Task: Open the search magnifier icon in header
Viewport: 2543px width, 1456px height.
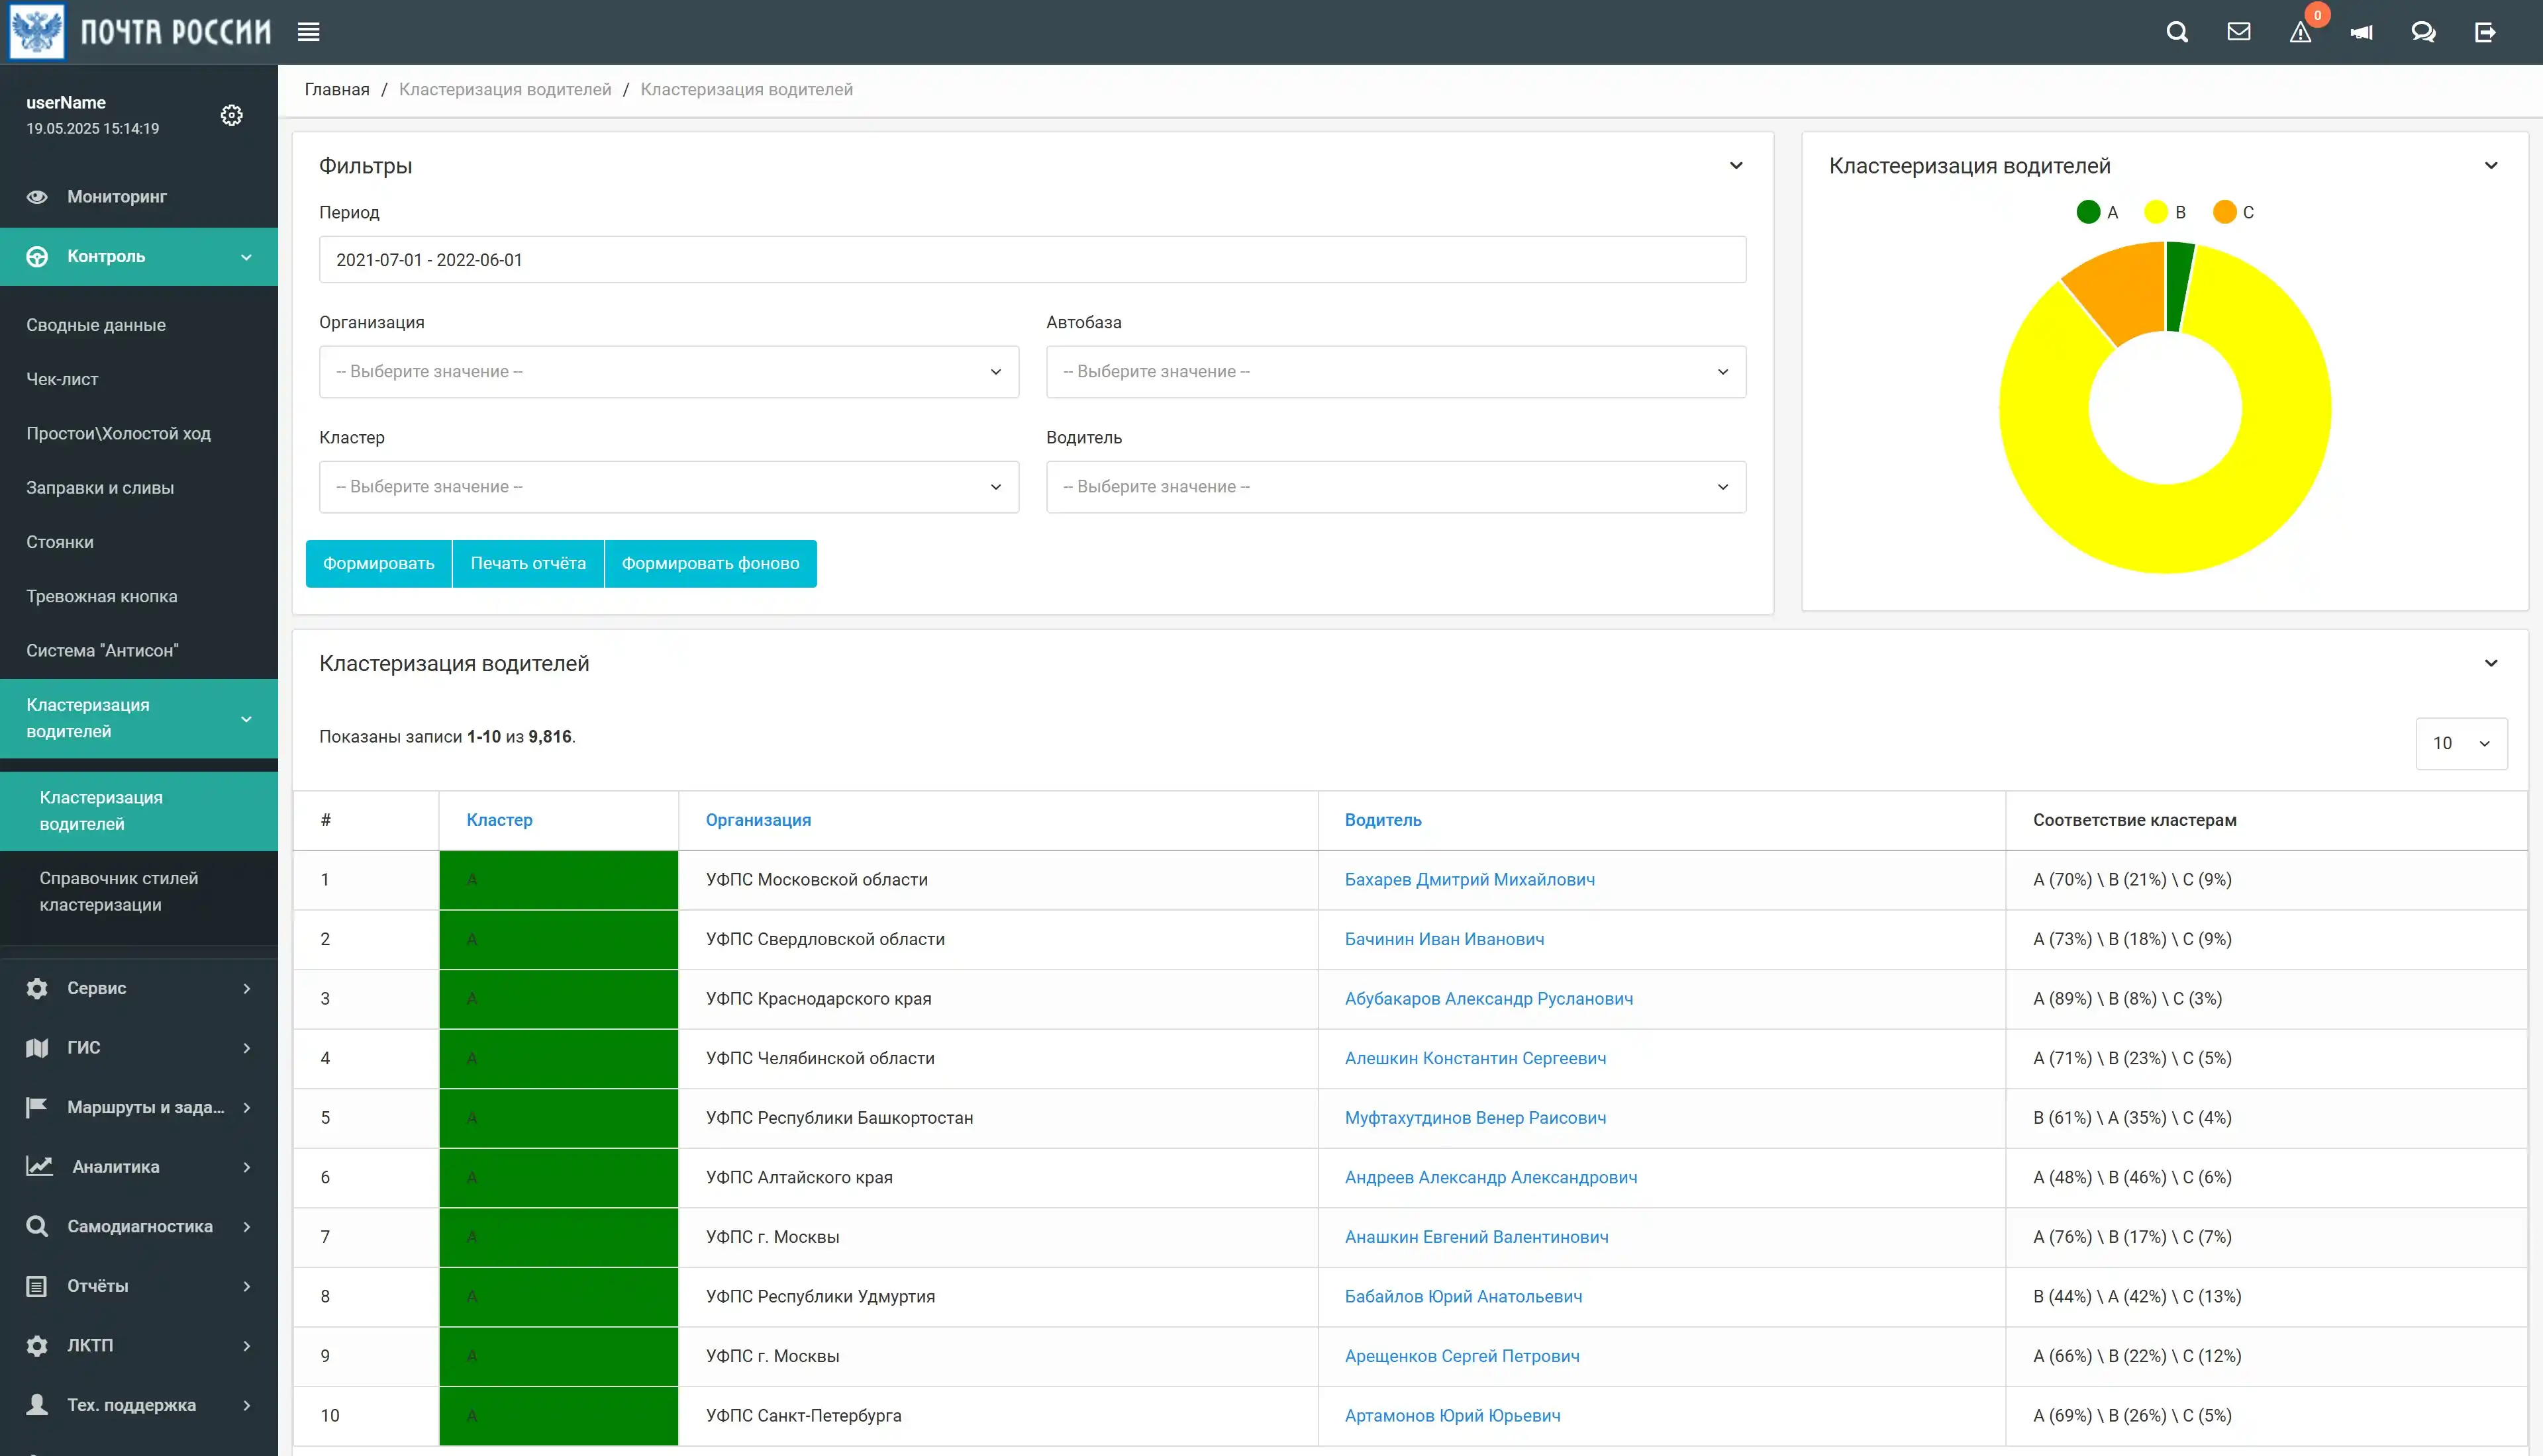Action: point(2177,32)
